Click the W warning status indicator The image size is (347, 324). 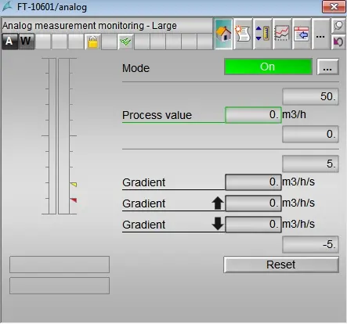coord(26,41)
